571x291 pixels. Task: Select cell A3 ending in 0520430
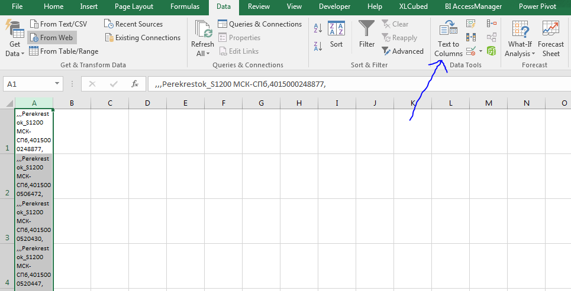[34, 221]
